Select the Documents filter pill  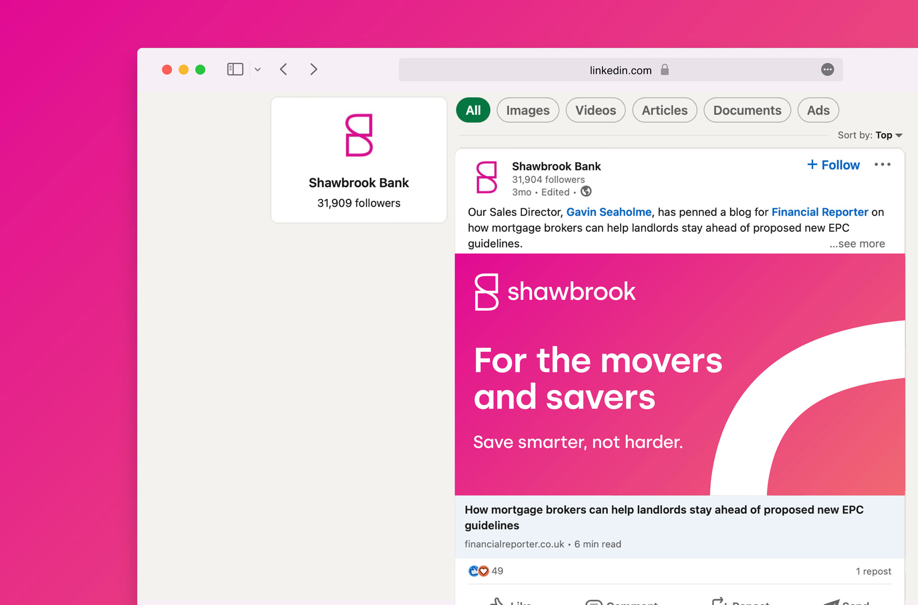coord(747,110)
